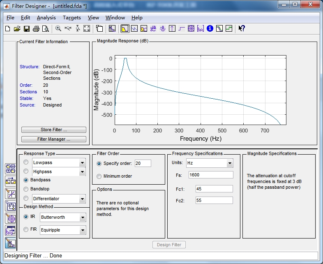
Task: Click the filter order input field
Action: pos(143,163)
